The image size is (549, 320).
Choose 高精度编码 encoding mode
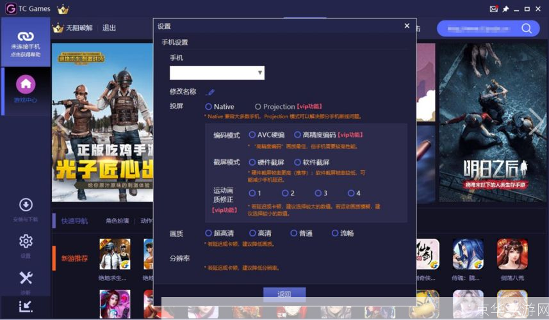297,134
